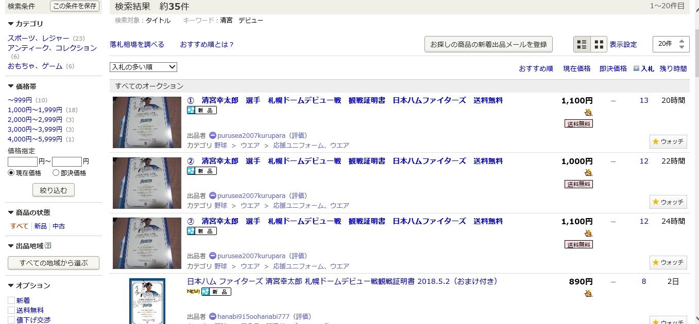This screenshot has width=699, height=324.
Task: Click seller status icon beside hanabi915oohanabi777
Action: pyautogui.click(x=213, y=317)
